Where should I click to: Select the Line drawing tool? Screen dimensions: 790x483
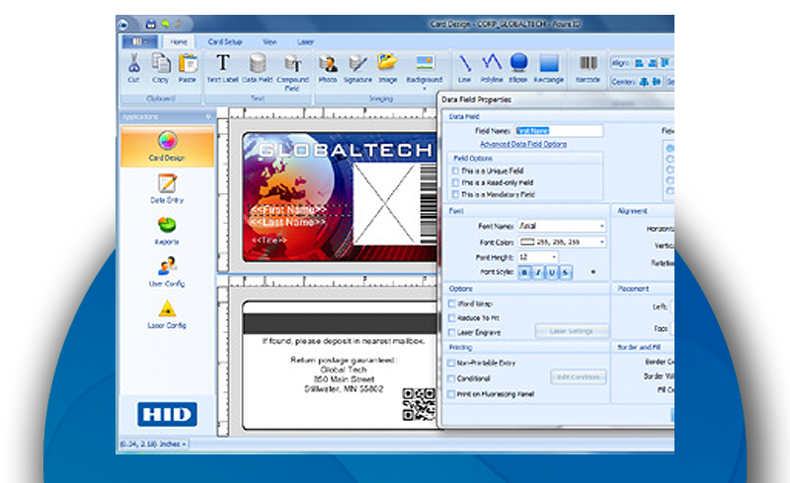464,68
